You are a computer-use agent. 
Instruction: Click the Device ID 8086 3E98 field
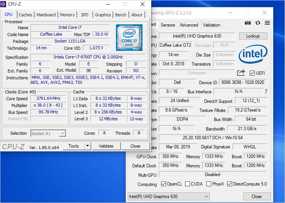pyautogui.click(x=243, y=82)
